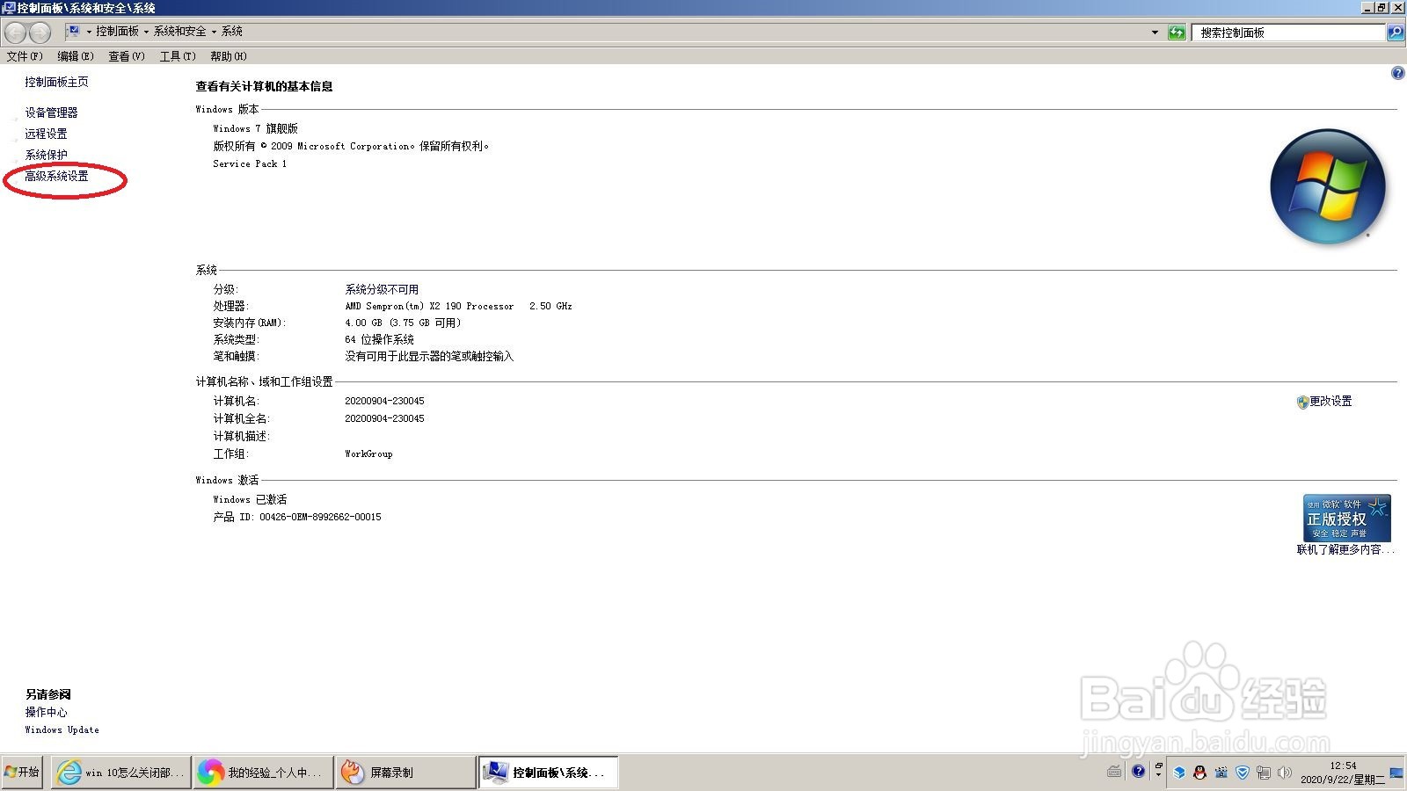
Task: Click the green refresh icon beside address bar
Action: tap(1177, 33)
